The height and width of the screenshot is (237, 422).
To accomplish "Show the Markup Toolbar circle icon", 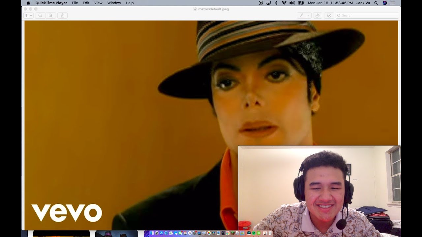I will click(x=329, y=15).
